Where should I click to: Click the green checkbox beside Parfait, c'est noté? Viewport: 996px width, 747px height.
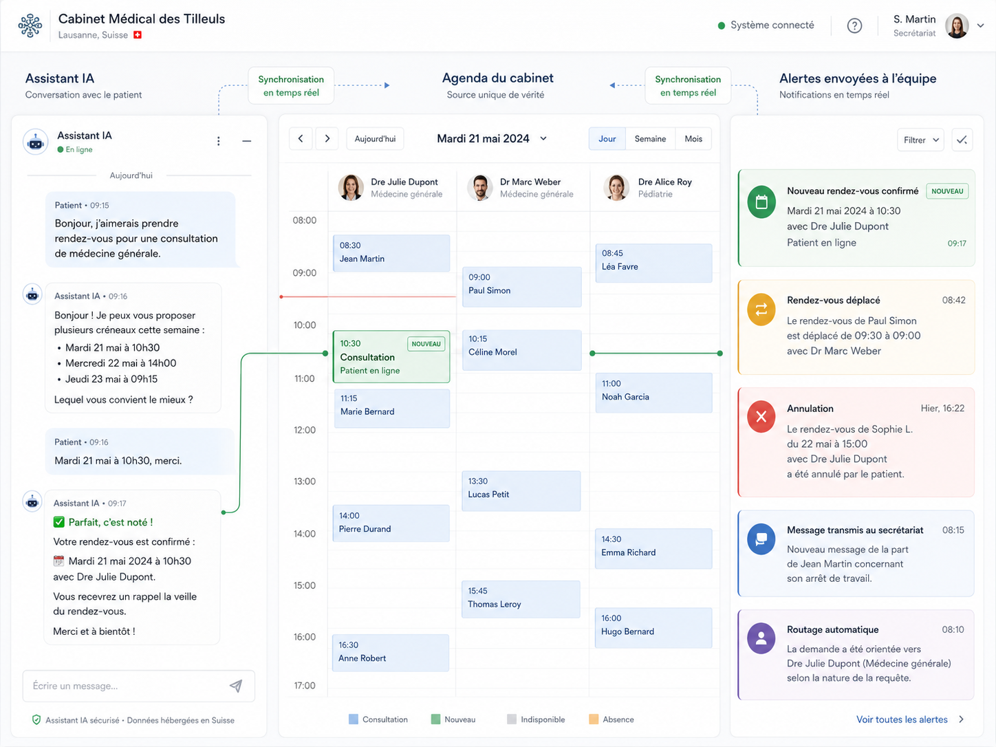[x=59, y=522]
